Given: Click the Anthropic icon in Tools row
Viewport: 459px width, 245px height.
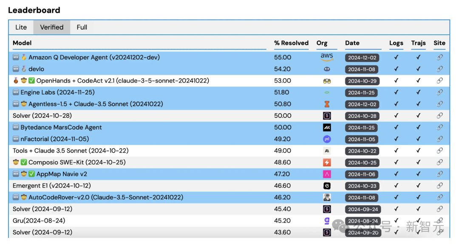Looking at the screenshot, I should 326,150.
